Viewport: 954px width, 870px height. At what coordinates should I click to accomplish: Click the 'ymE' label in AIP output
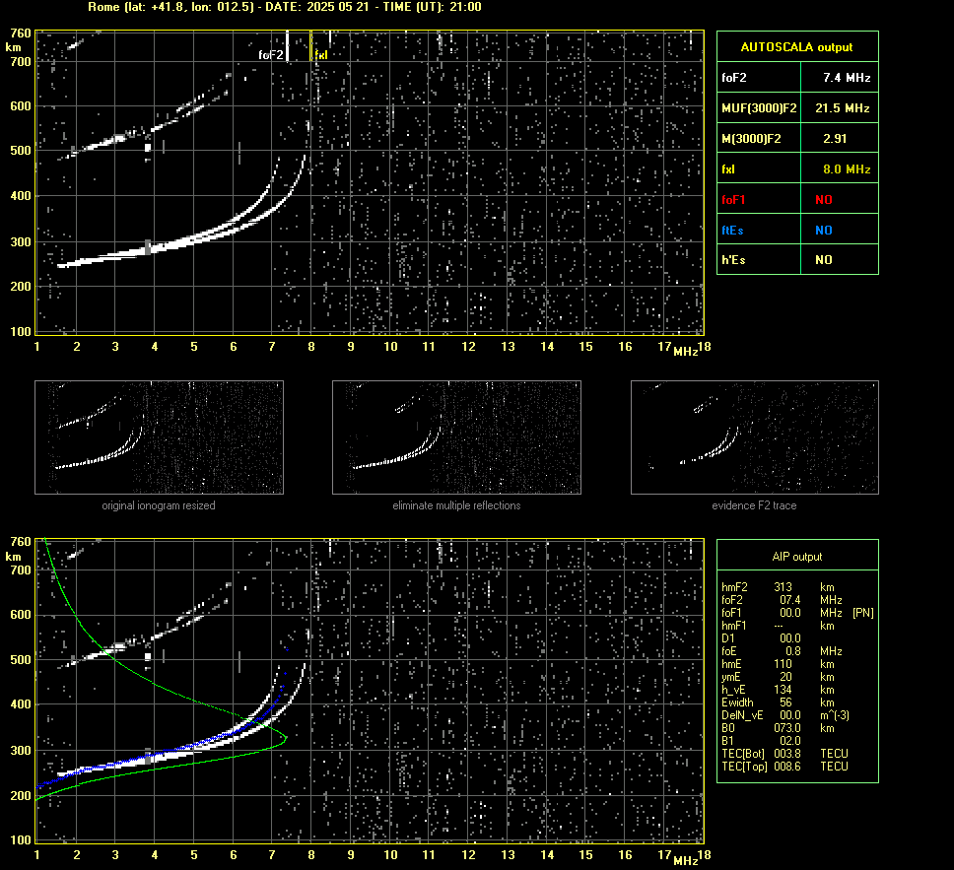point(731,677)
